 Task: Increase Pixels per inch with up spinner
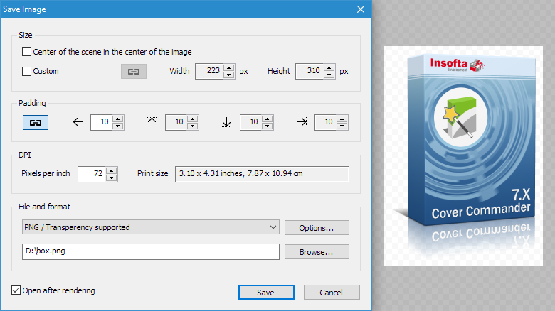(112, 170)
